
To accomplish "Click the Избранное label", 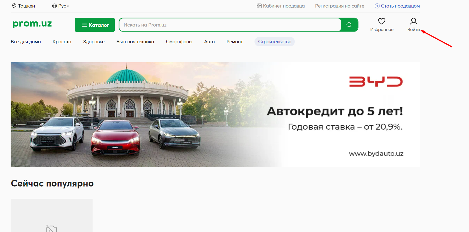I will pos(382,30).
